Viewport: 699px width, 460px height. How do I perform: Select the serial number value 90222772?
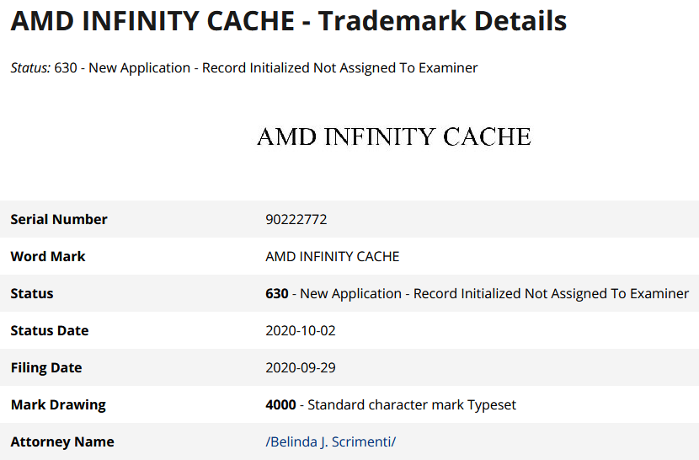[x=296, y=219]
